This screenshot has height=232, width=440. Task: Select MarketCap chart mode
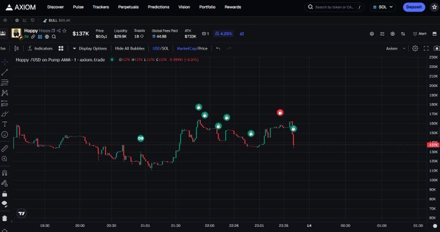coord(186,48)
